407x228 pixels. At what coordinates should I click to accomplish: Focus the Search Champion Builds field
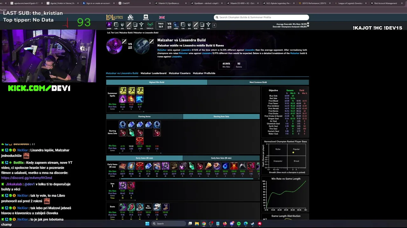[261, 17]
